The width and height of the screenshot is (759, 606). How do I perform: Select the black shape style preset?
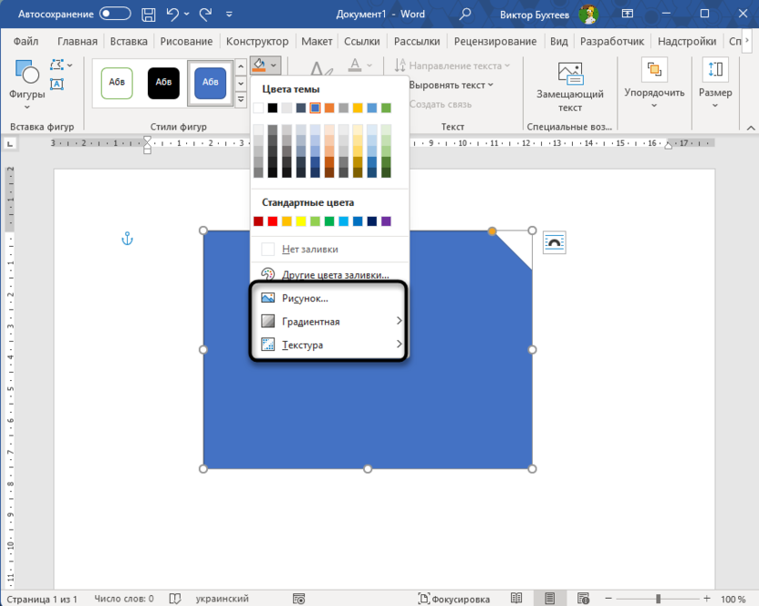(x=163, y=82)
